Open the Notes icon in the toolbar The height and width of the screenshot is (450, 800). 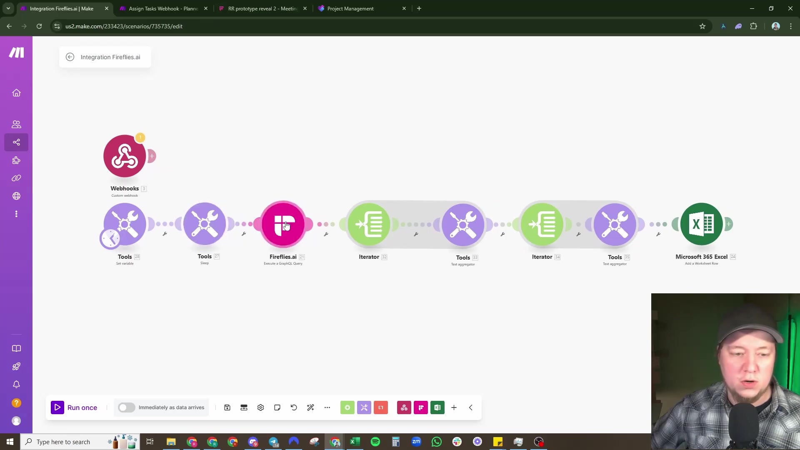pyautogui.click(x=277, y=407)
